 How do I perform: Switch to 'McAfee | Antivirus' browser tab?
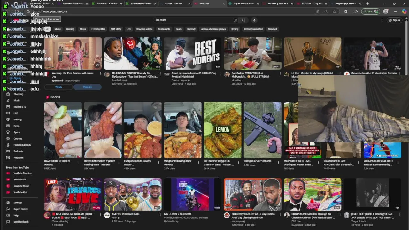point(278,4)
